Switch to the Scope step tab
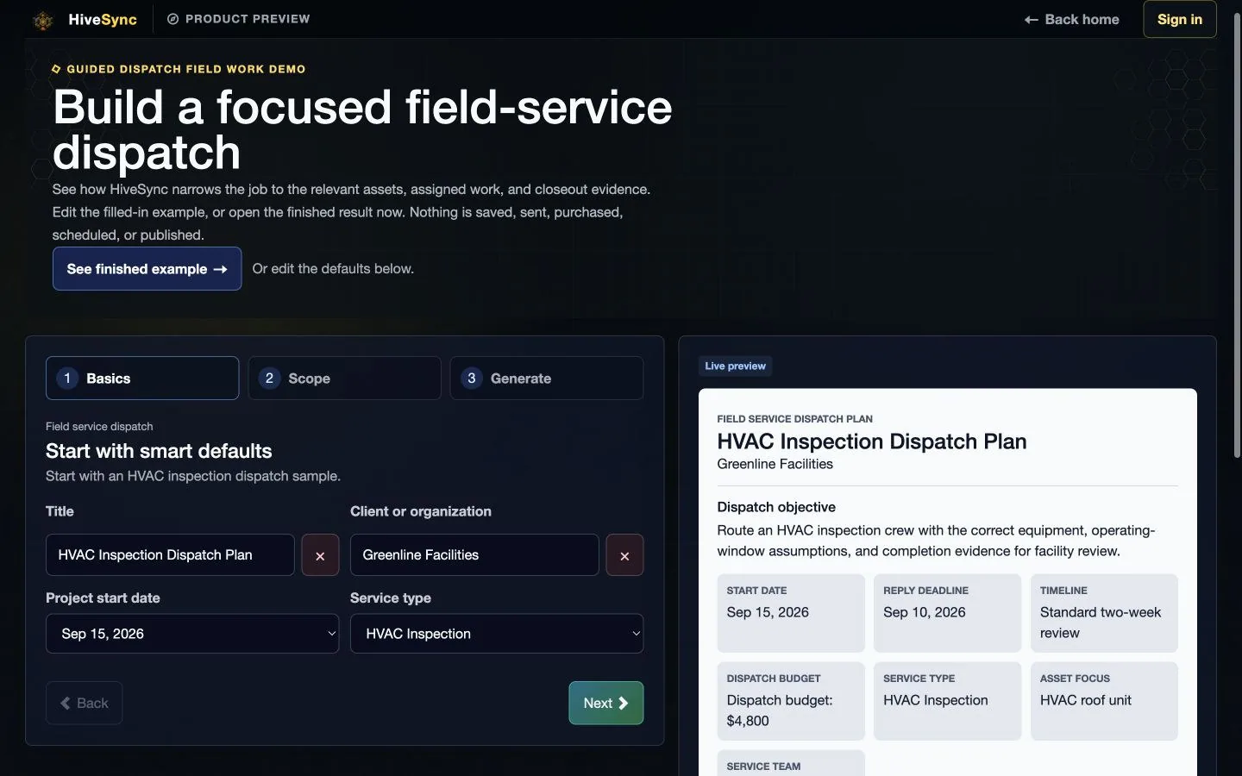Image resolution: width=1242 pixels, height=776 pixels. tap(344, 379)
